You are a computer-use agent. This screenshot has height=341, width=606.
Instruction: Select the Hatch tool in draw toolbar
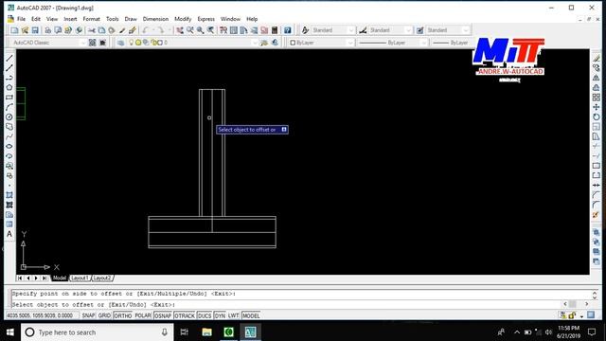[9, 195]
